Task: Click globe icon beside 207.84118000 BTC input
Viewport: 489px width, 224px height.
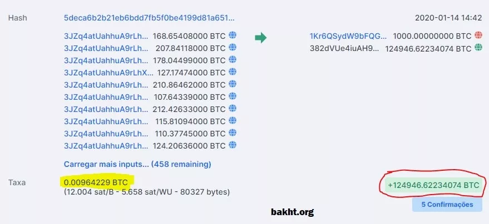Action: coord(233,48)
